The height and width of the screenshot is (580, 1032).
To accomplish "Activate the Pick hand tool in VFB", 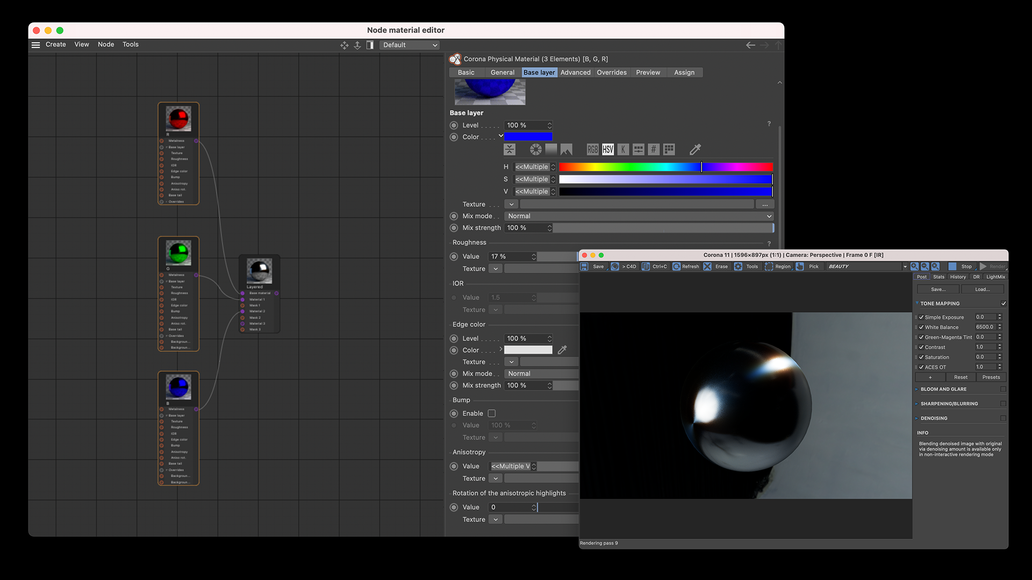I will (800, 266).
